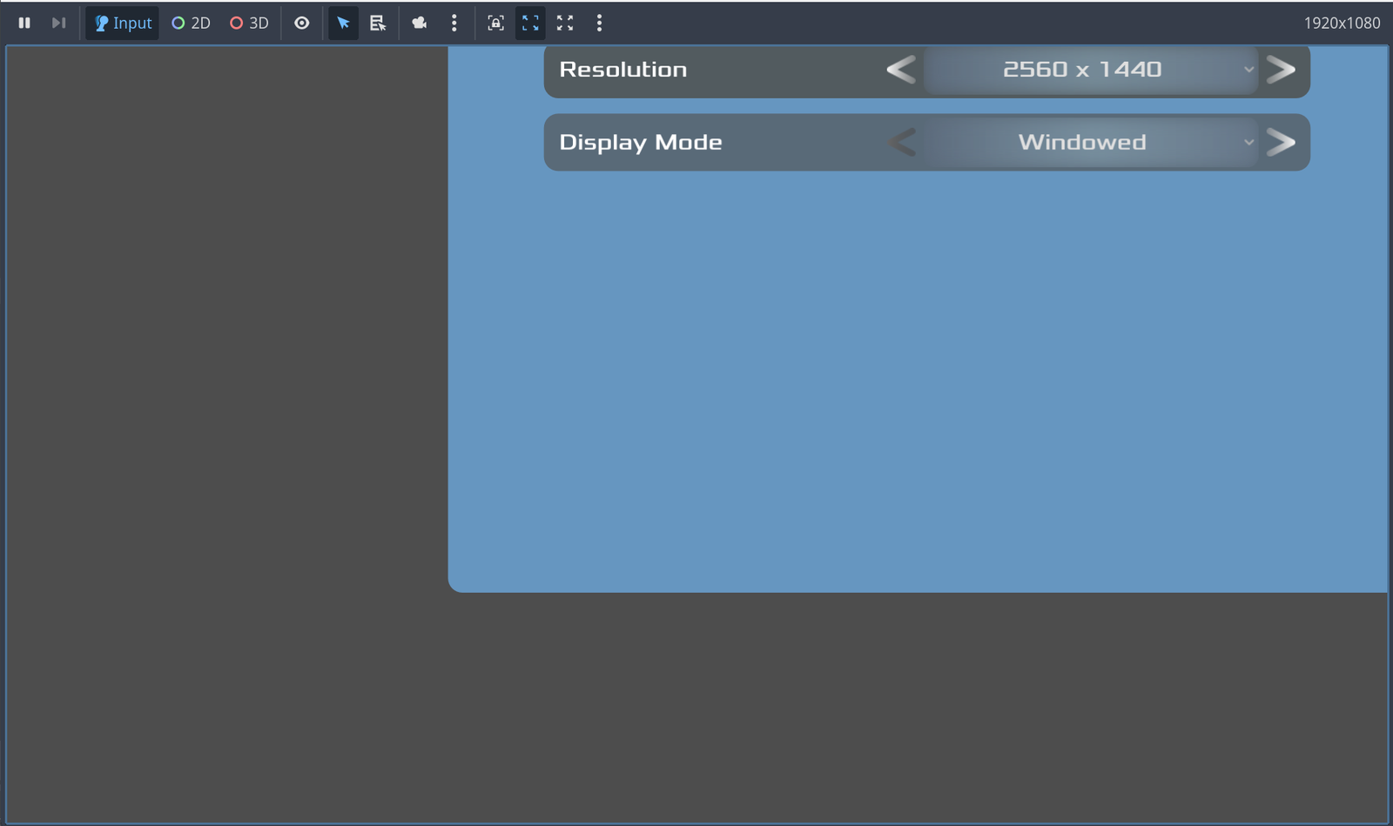The height and width of the screenshot is (826, 1393).
Task: Open the Resolution dropdown list
Action: tap(1248, 70)
